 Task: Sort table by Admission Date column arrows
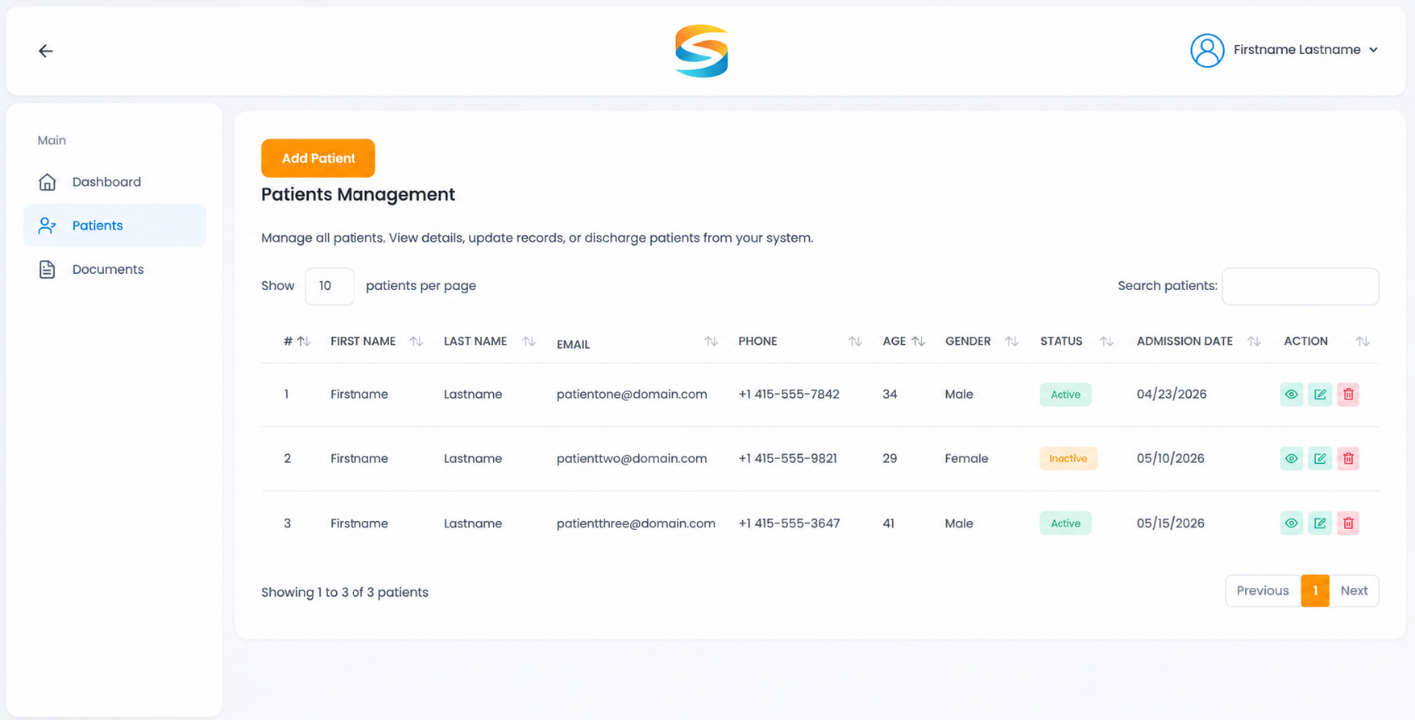(x=1254, y=342)
